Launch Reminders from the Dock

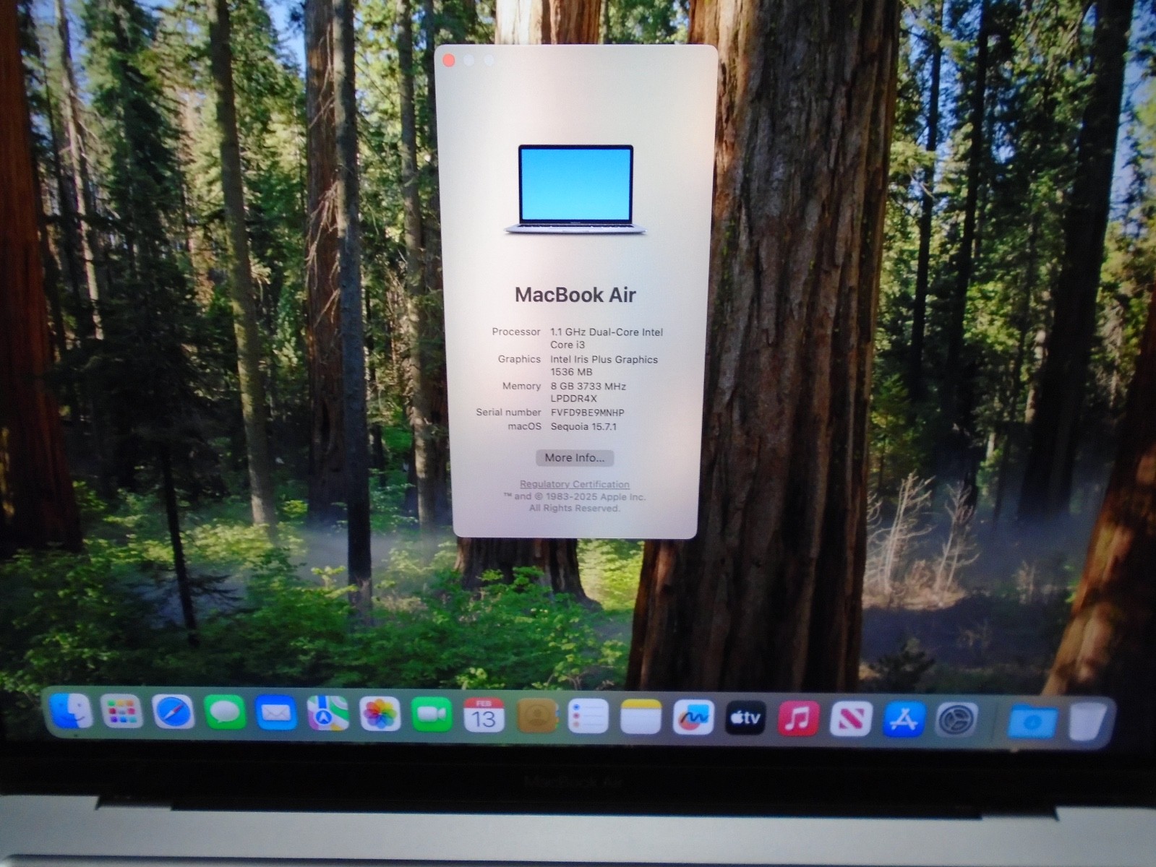pos(588,717)
